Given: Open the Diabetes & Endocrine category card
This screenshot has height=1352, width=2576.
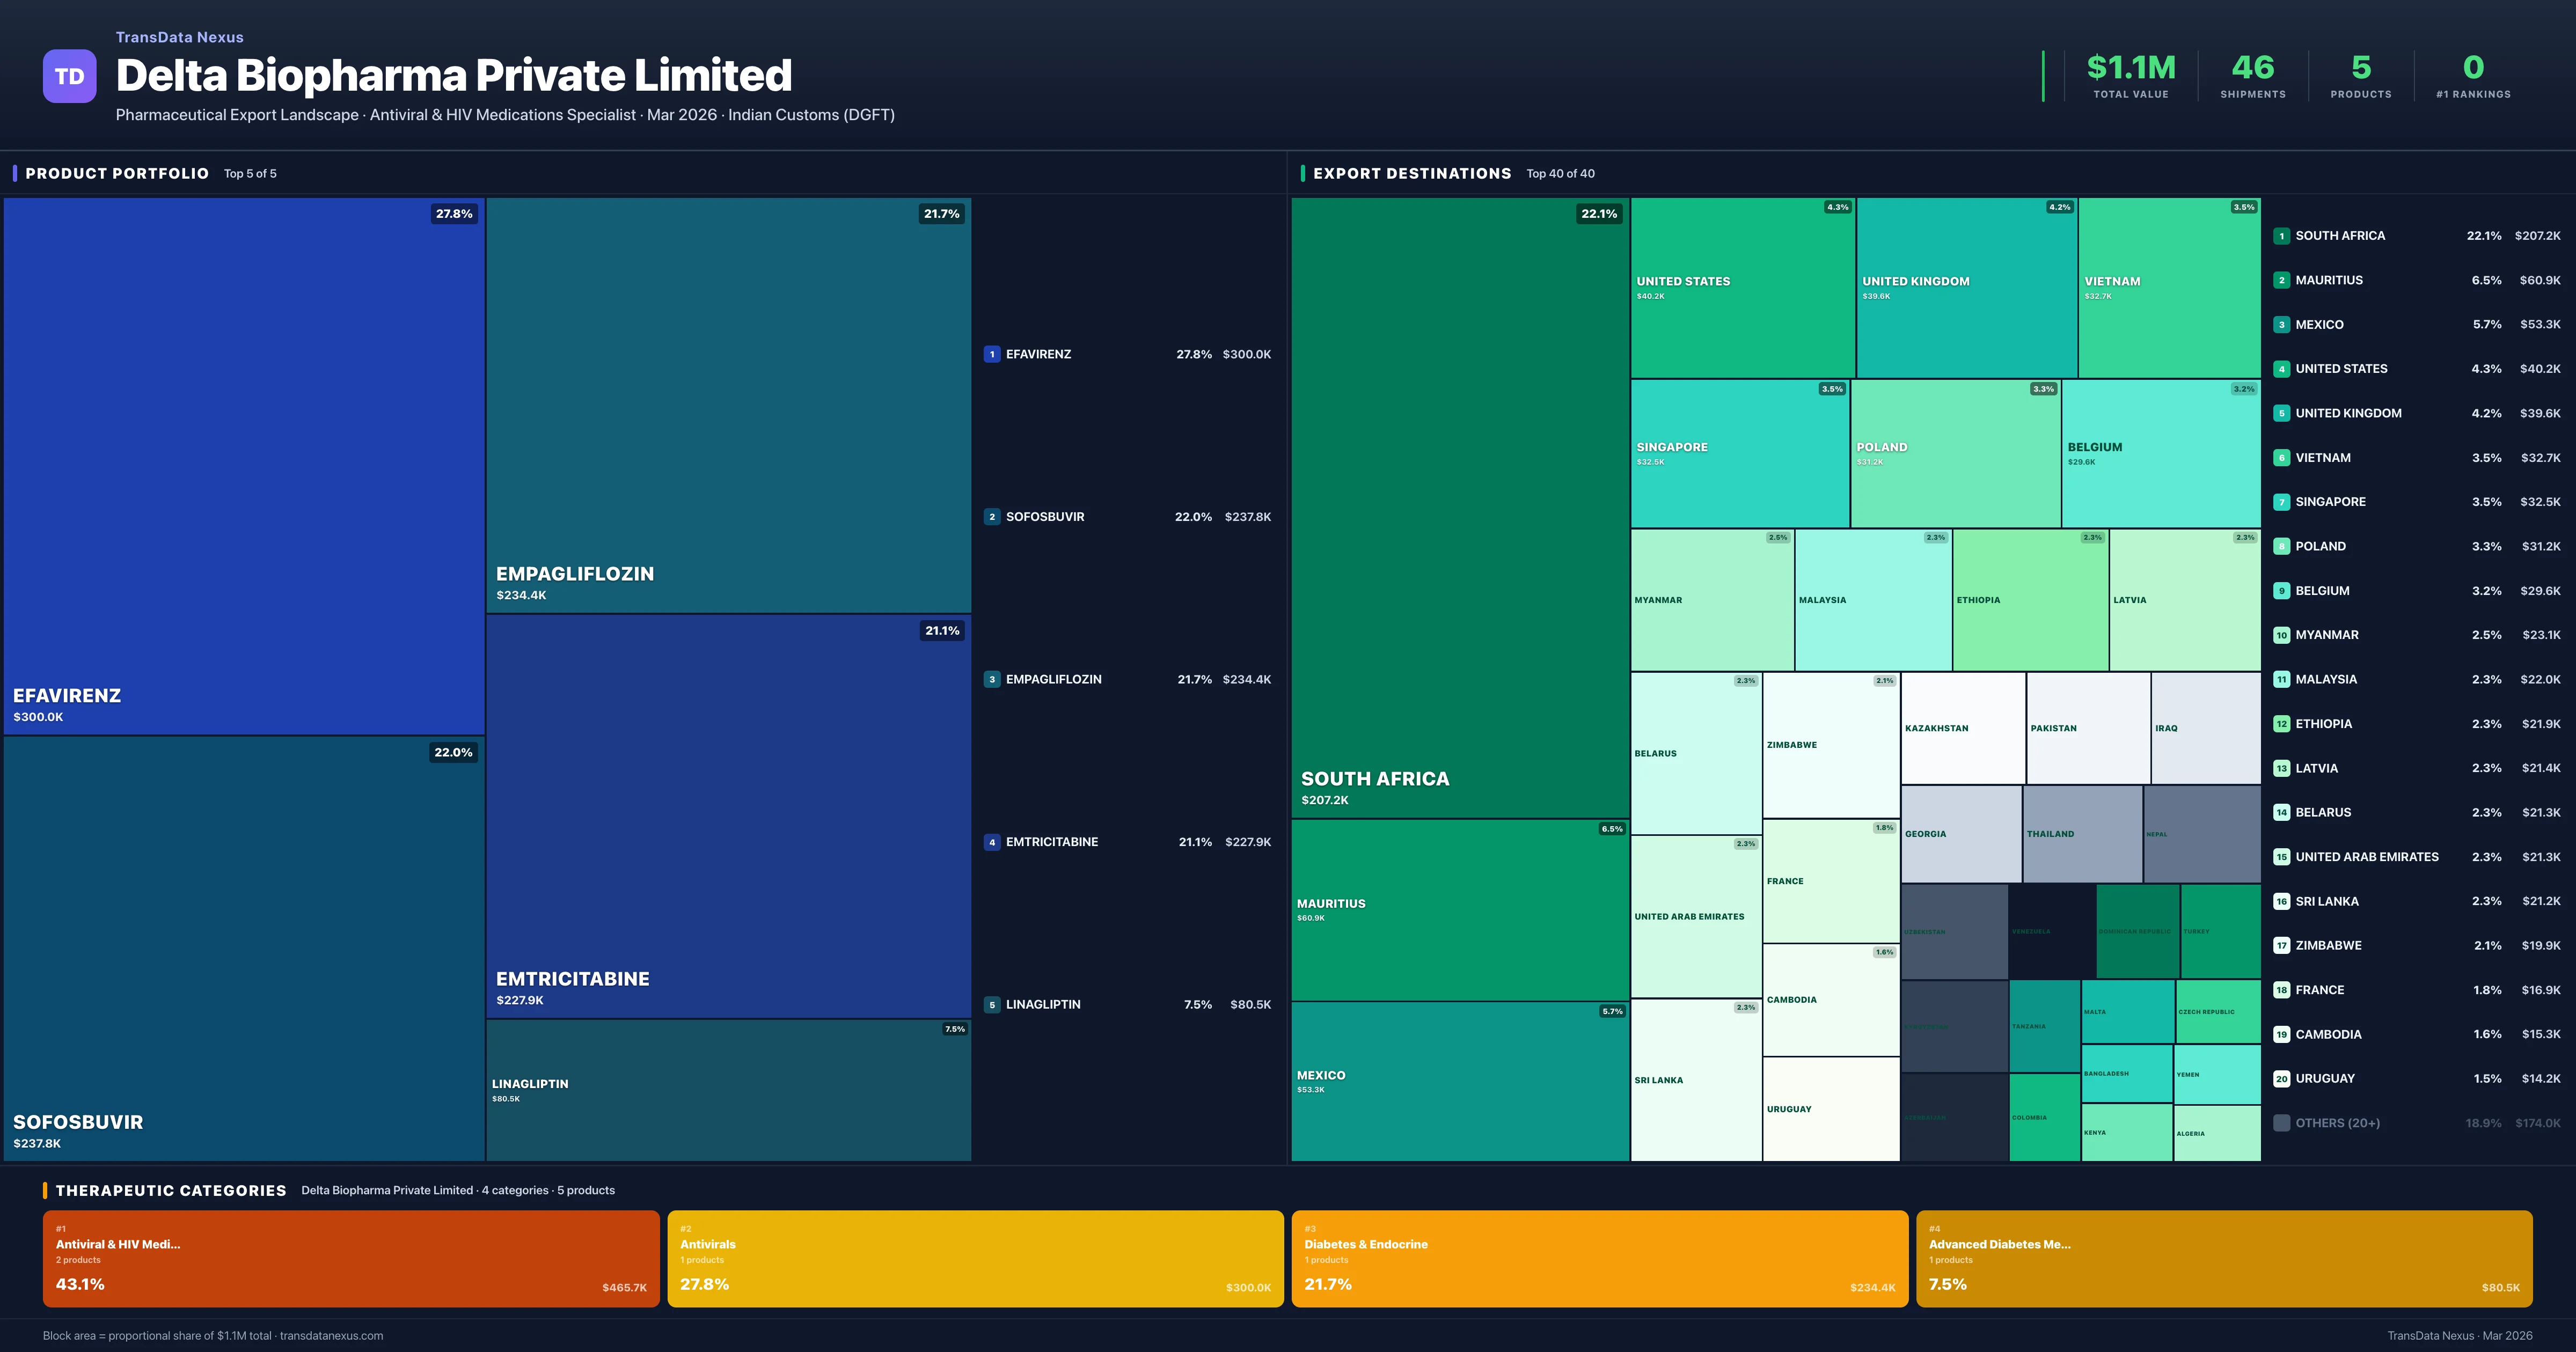Looking at the screenshot, I should [x=1599, y=1258].
